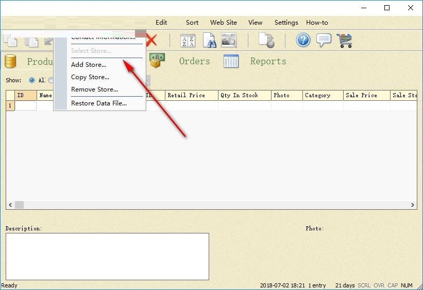Select row header number 1

tap(10, 105)
